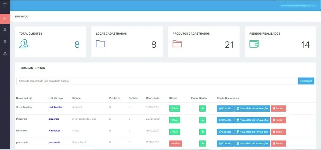321x150 pixels.
Task: Set new renewal date for WinMaker
Action: pyautogui.click(x=252, y=132)
